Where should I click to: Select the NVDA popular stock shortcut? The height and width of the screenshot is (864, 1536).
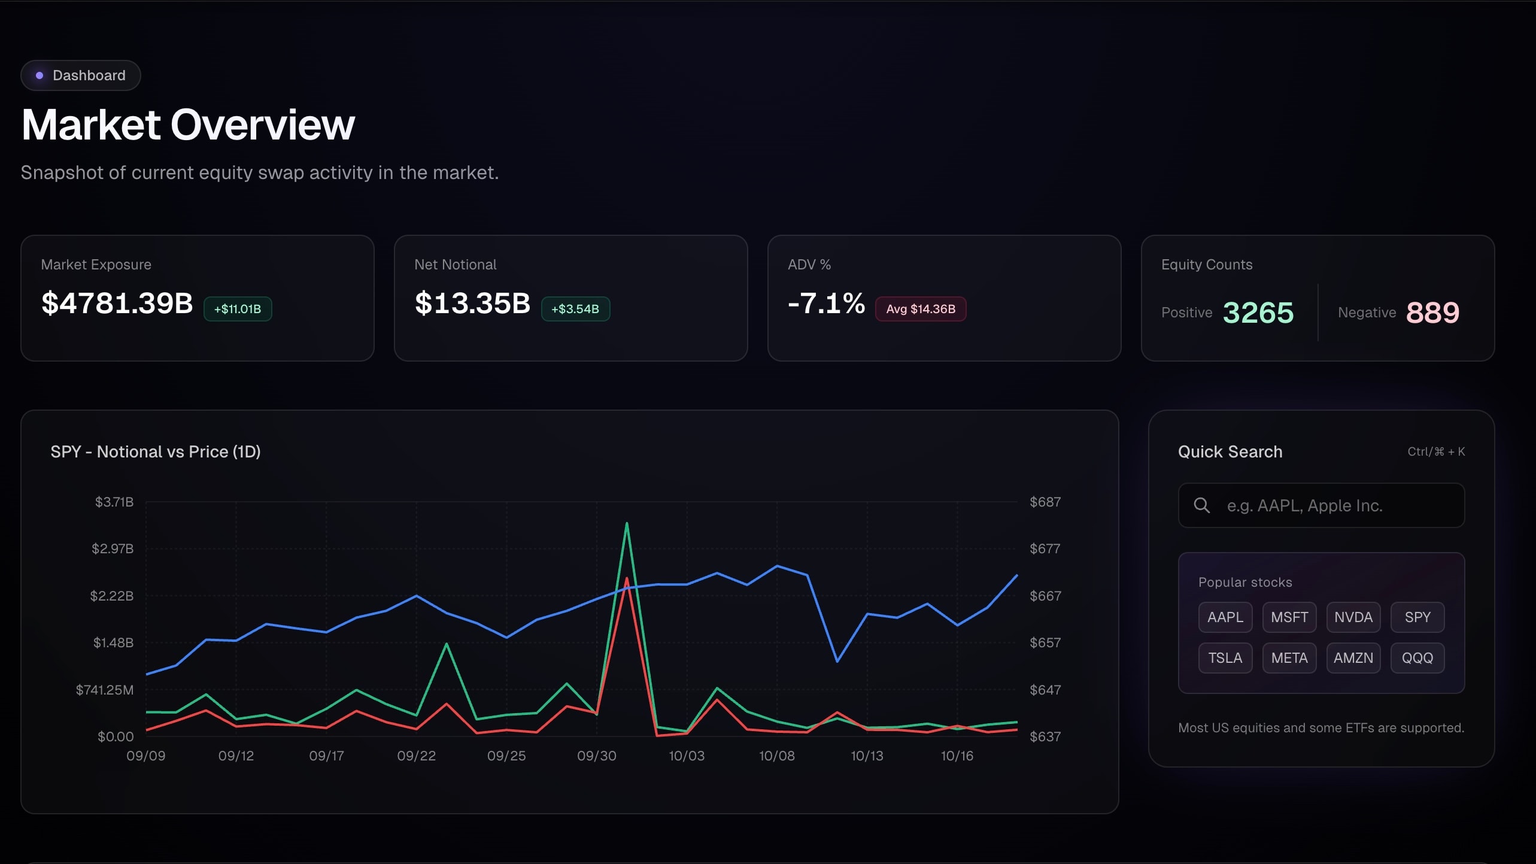1353,617
